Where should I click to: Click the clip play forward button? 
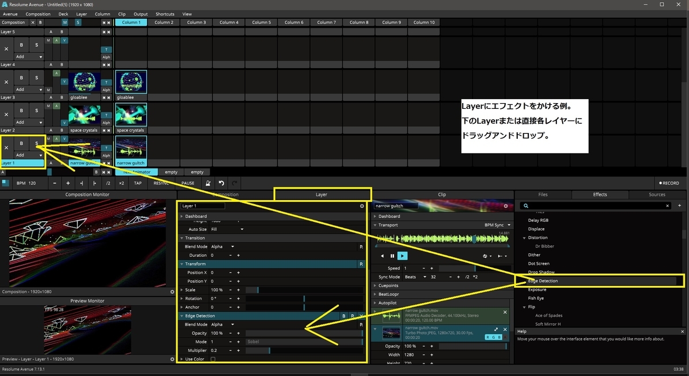click(x=402, y=256)
